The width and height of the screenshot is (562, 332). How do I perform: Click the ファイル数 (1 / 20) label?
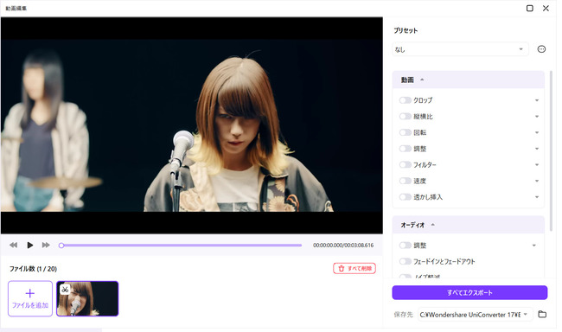(33, 269)
